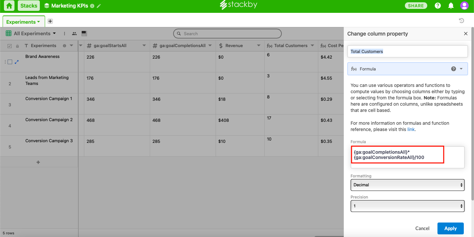The image size is (474, 237).
Task: Open the Stacks button
Action: pos(29,6)
